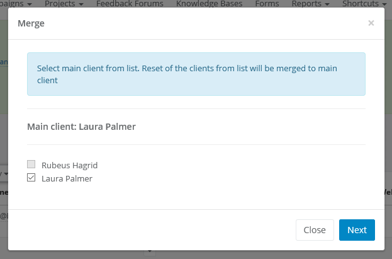Screen dimensions: 392x259
Task: Click the dimmed backdrop beside the Next button
Action: click(x=388, y=230)
